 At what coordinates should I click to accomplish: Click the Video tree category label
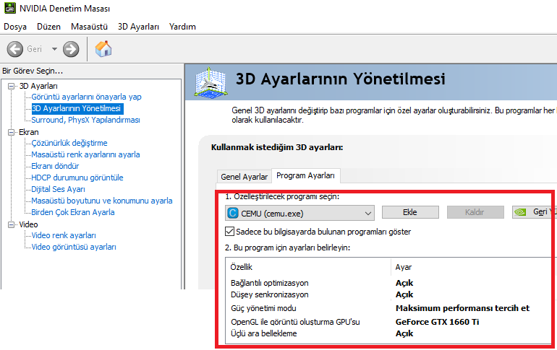coord(28,224)
